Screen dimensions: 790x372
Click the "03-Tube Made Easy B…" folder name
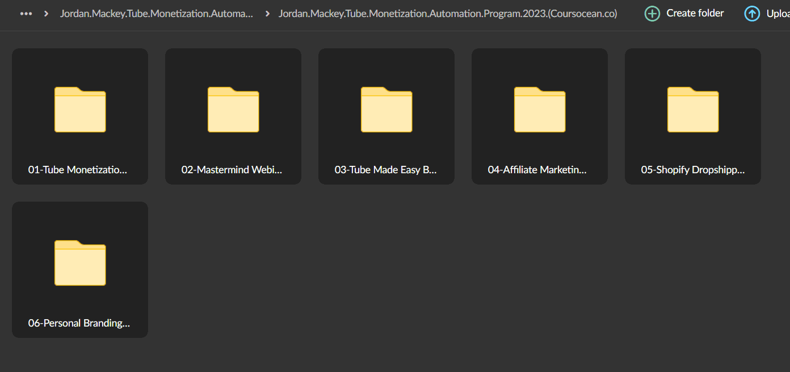(x=386, y=170)
